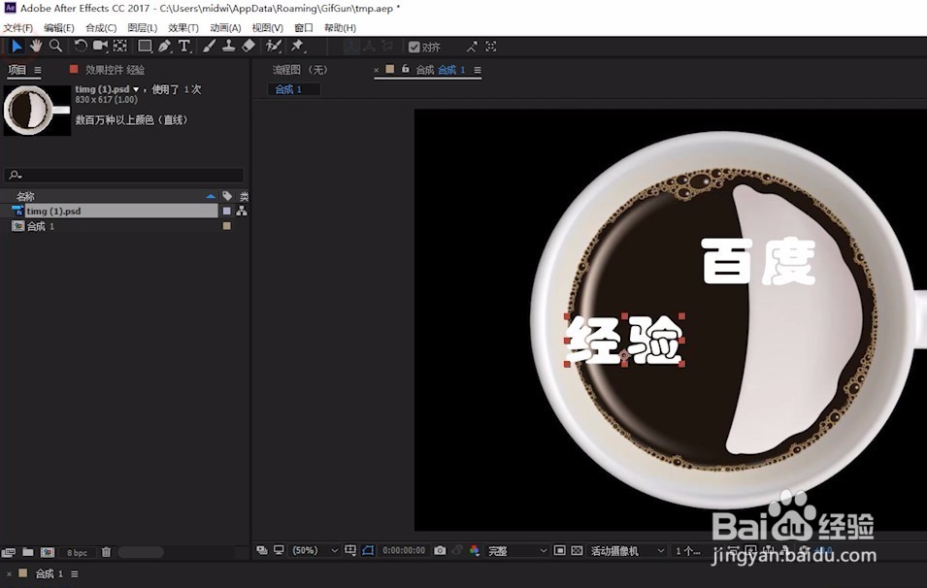Open the (50%) magnification dropdown
This screenshot has height=588, width=927.
[x=315, y=550]
